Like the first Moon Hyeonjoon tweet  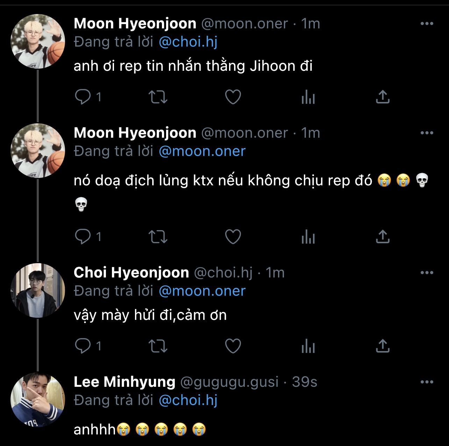tap(233, 97)
